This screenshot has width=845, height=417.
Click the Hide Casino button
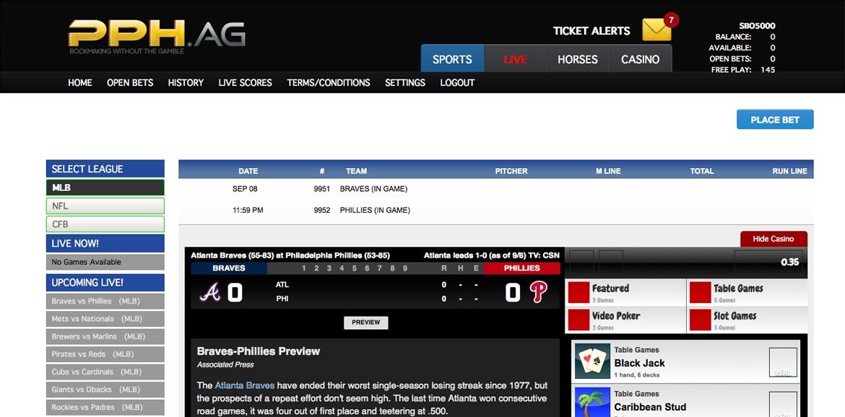coord(773,239)
